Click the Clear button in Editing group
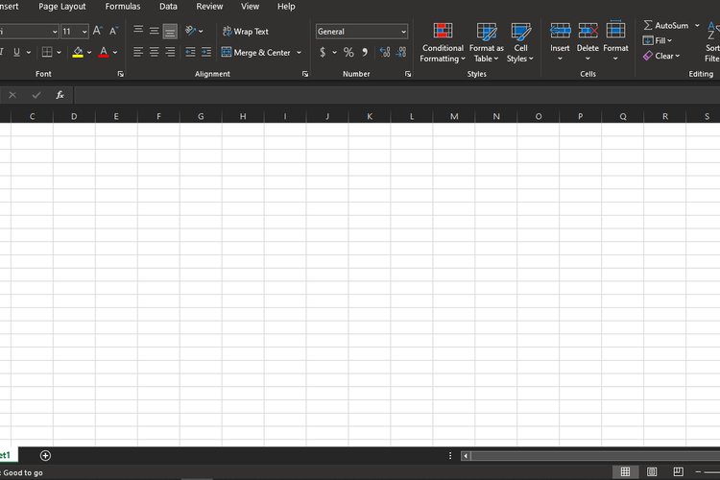720x480 pixels. (660, 56)
